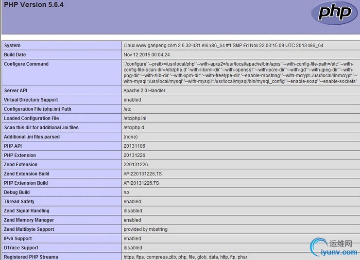Click the 'IPv6 Support' label

tap(18, 239)
